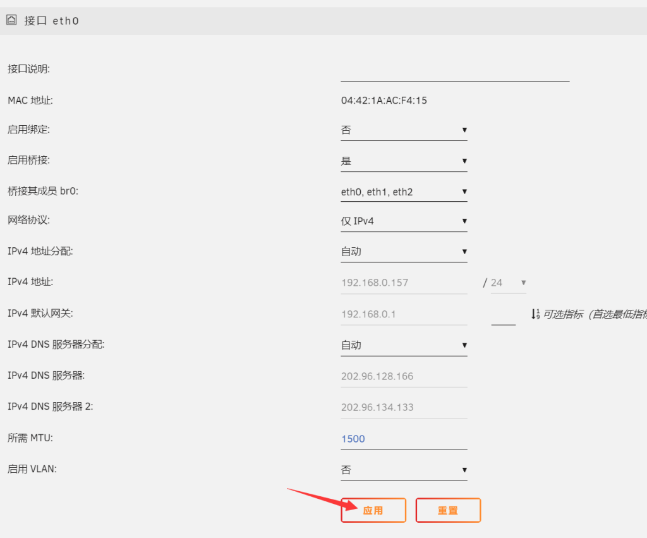Viewport: 647px width, 538px height.
Task: Click the DNS server field 202.96.128.166
Action: [x=403, y=376]
